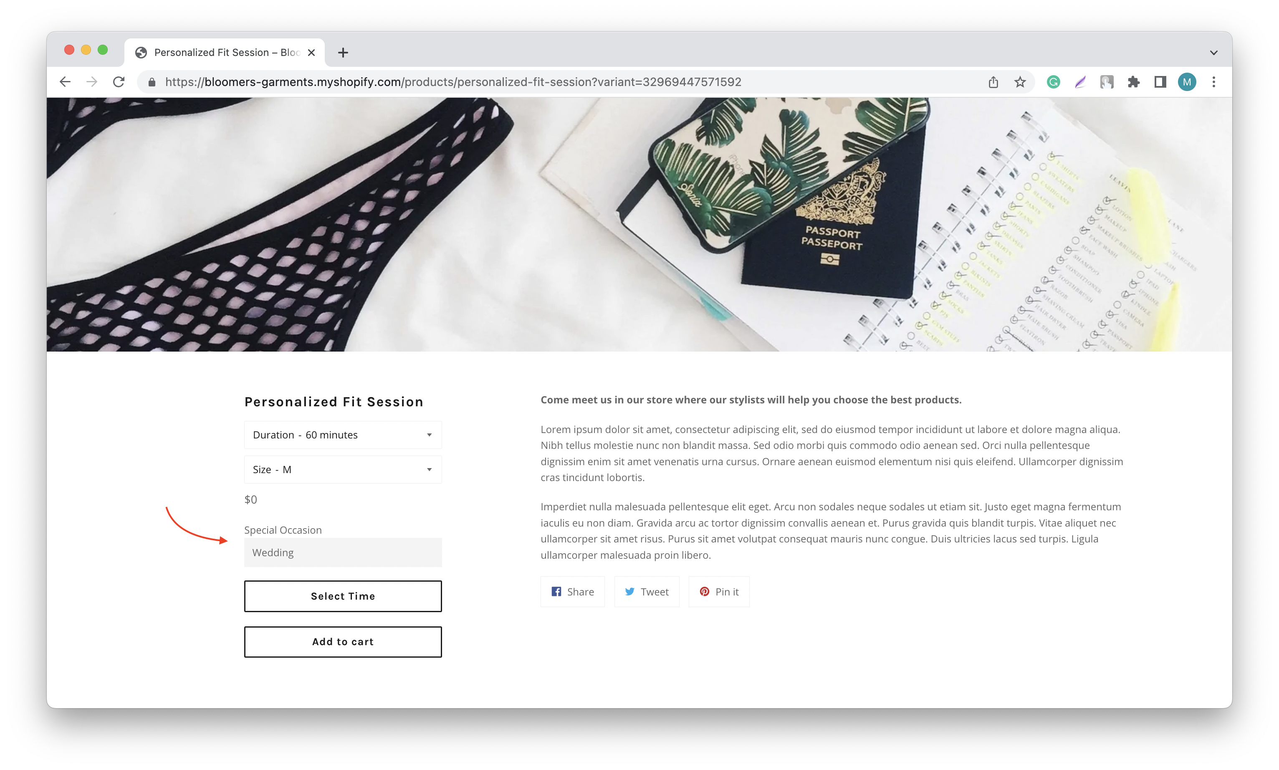1279x770 pixels.
Task: Open the Extensions puzzle piece menu
Action: 1133,82
